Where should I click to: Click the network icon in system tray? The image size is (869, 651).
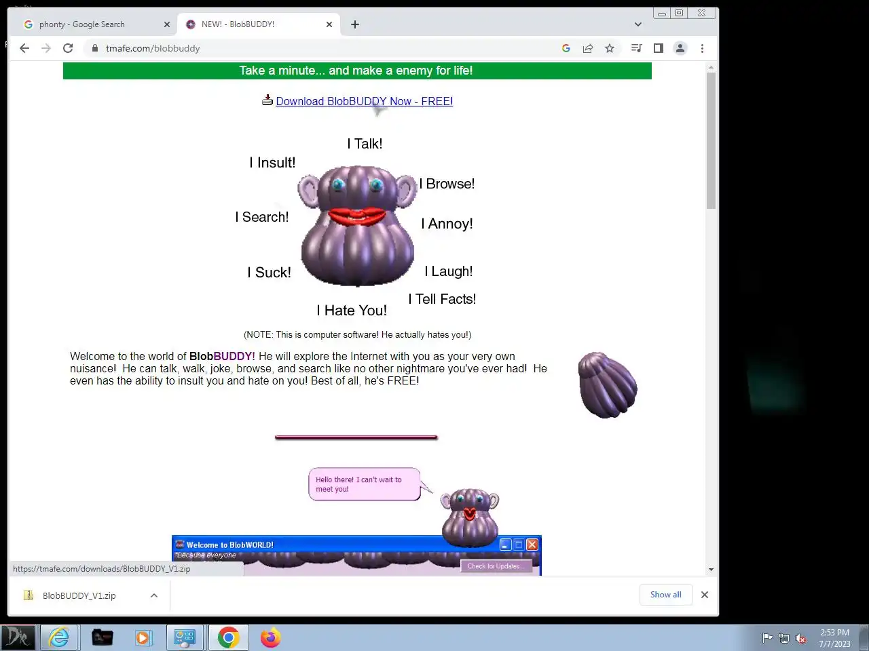click(784, 638)
